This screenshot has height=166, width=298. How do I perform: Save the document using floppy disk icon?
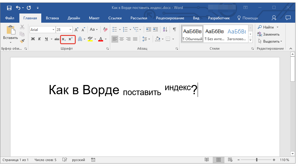click(9, 8)
